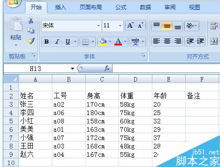Open the 视图 tab
220x167 pixels.
point(195,7)
